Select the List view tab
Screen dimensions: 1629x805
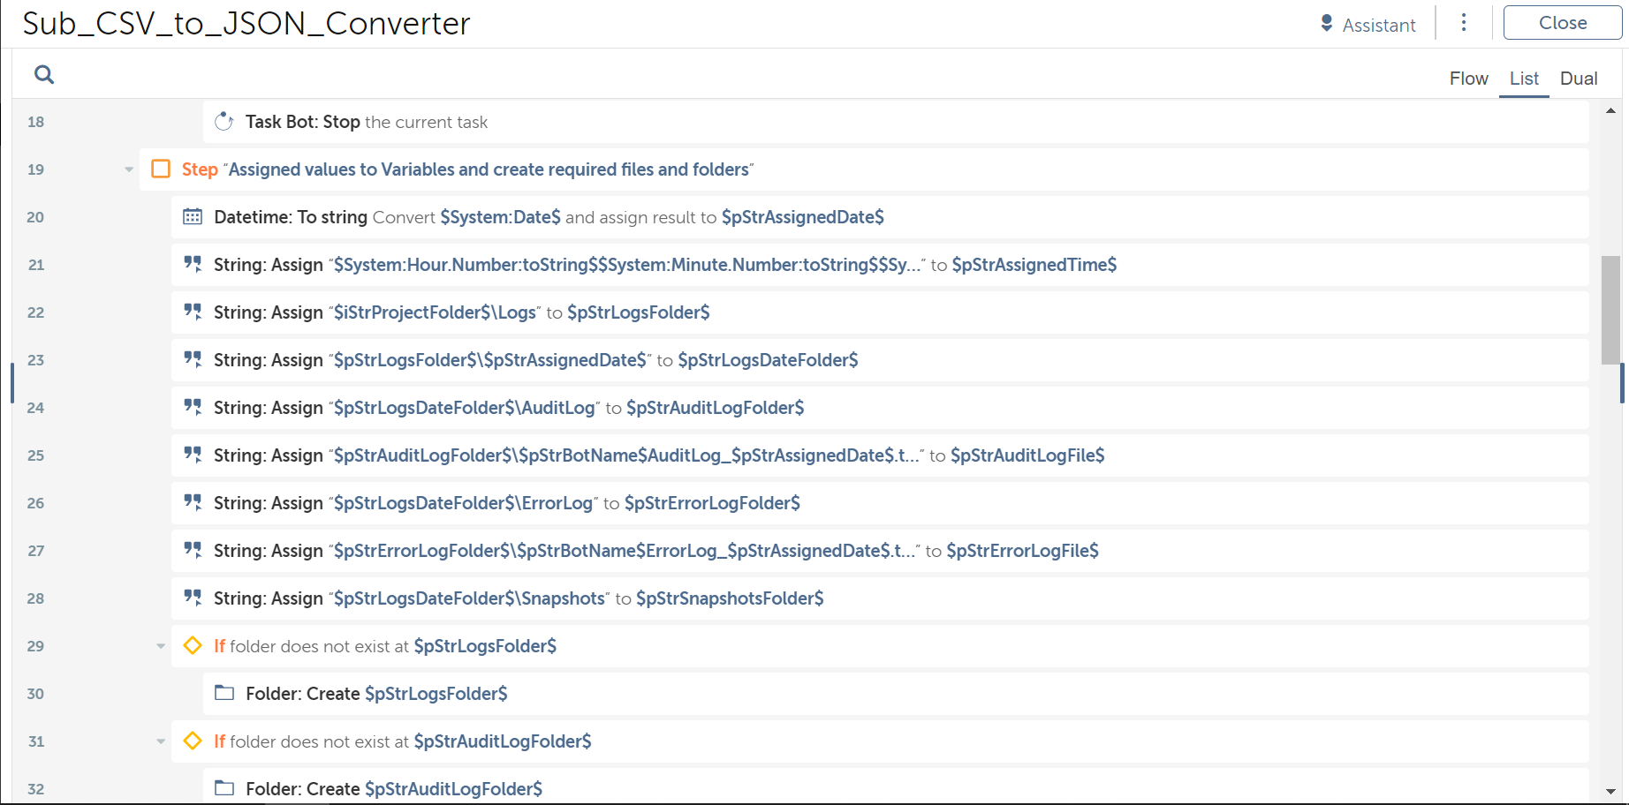(x=1524, y=79)
